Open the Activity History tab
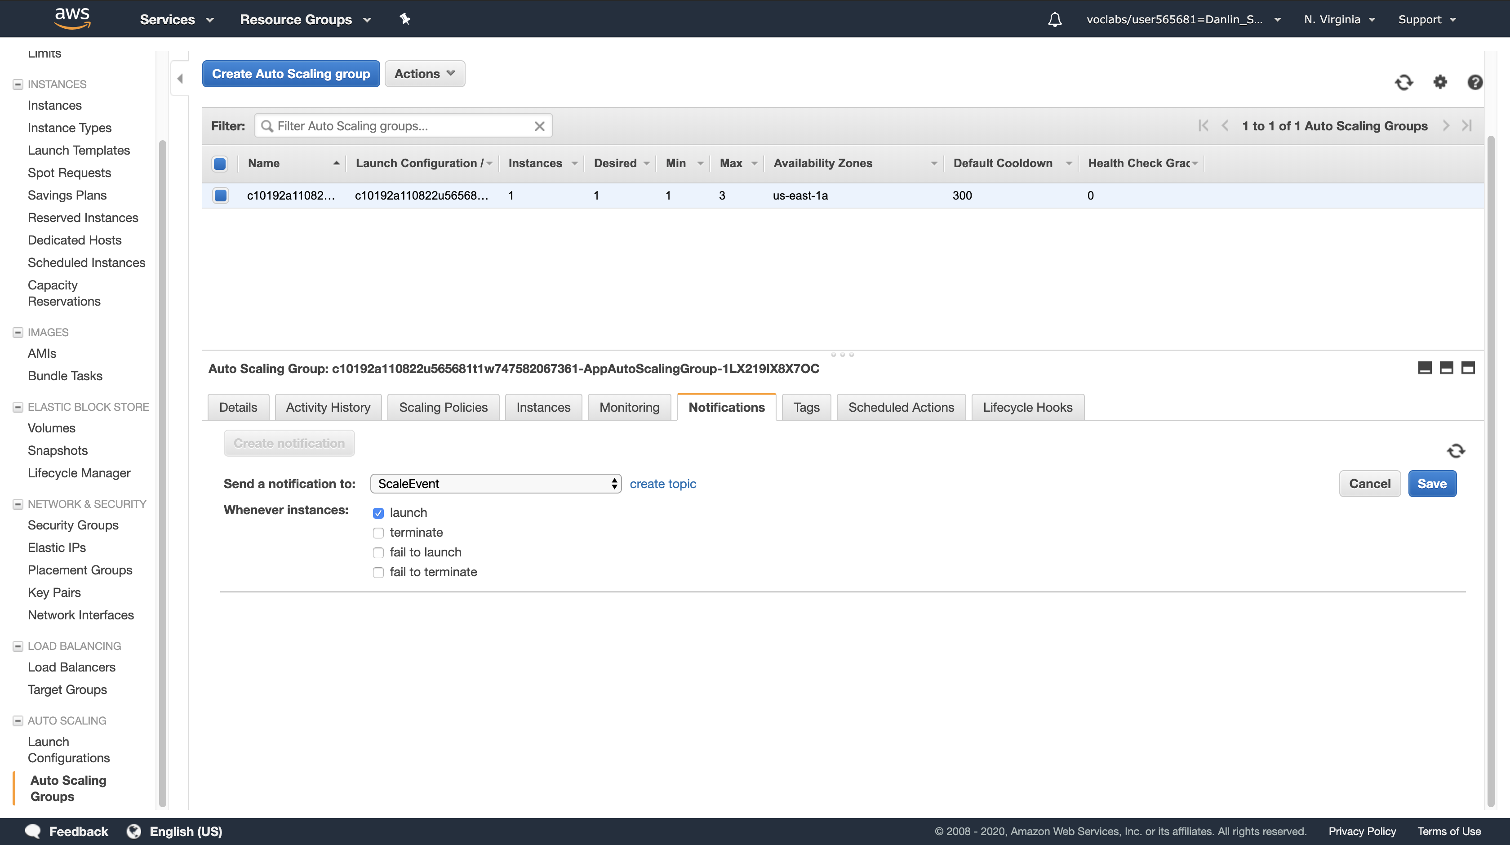The image size is (1510, 845). (328, 408)
